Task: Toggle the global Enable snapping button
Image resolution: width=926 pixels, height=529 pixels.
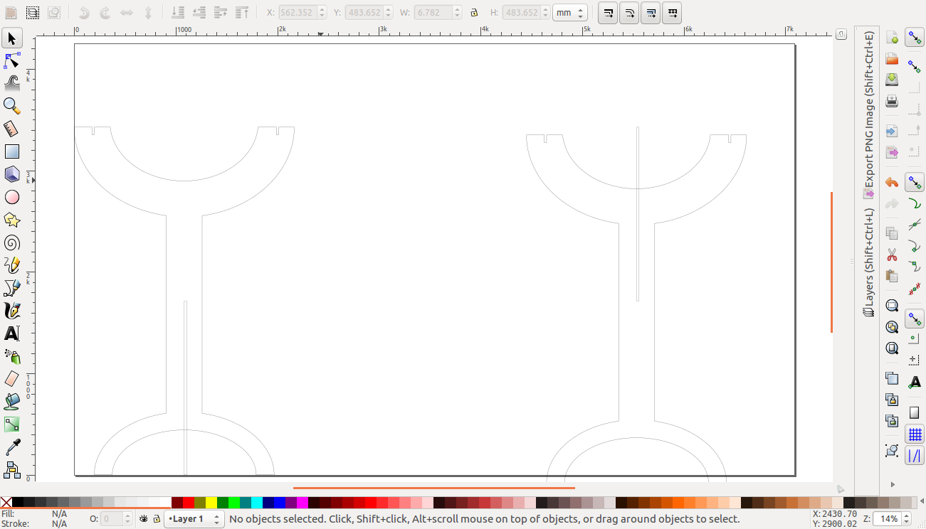Action: pos(915,38)
